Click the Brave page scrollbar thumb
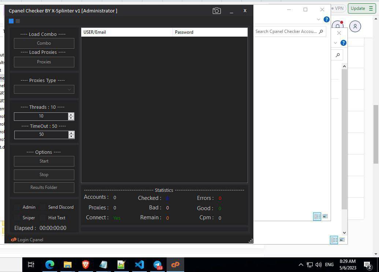 (376, 134)
